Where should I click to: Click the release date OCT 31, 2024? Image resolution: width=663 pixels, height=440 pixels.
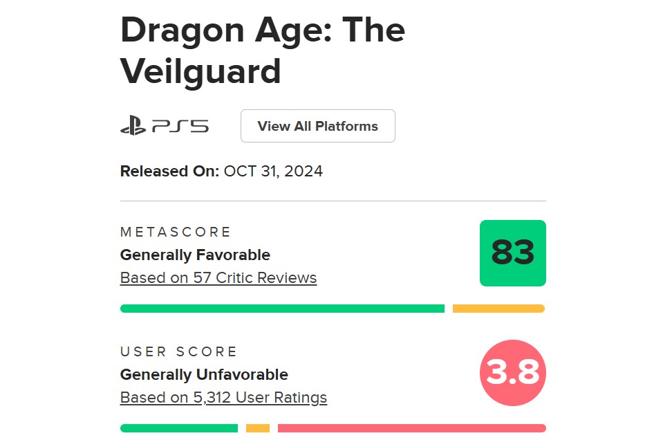pos(273,172)
